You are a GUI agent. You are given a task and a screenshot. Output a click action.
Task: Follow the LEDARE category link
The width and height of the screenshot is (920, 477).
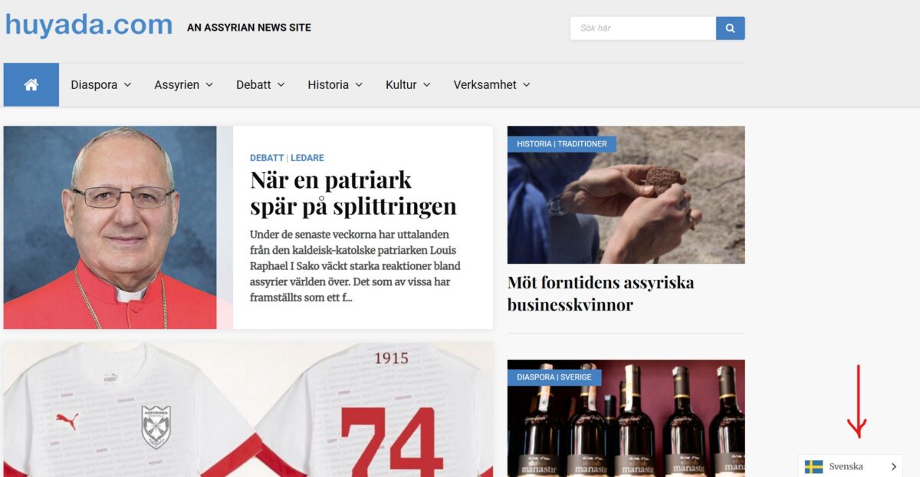click(307, 158)
